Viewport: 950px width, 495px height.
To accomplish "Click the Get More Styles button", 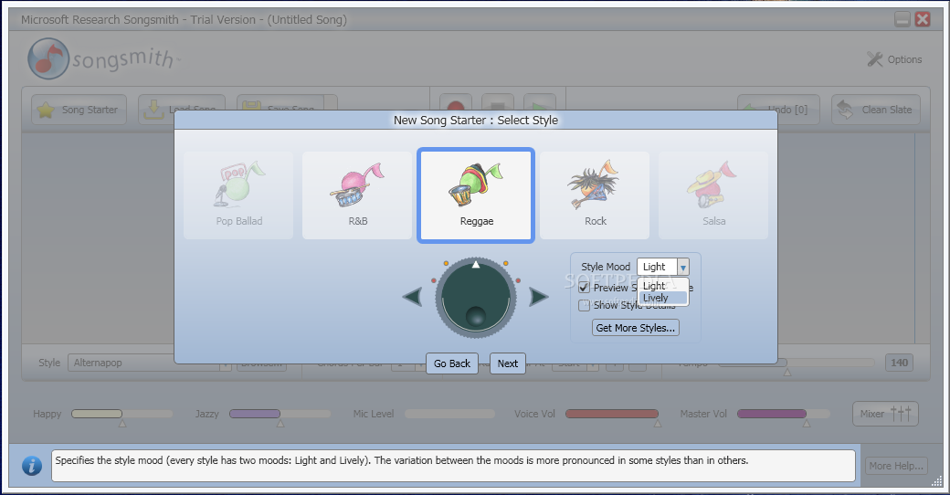I will click(x=636, y=328).
